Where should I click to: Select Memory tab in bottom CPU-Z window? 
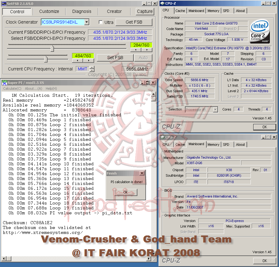[213, 145]
